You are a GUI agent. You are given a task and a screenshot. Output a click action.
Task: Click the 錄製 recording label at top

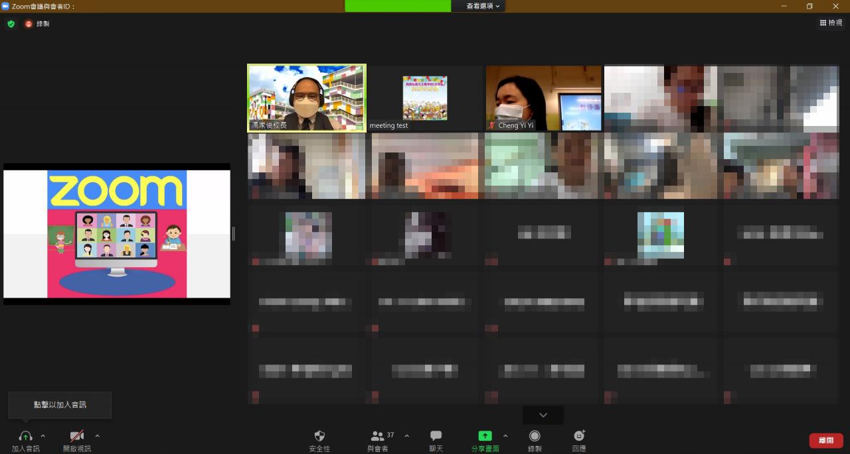coord(42,24)
